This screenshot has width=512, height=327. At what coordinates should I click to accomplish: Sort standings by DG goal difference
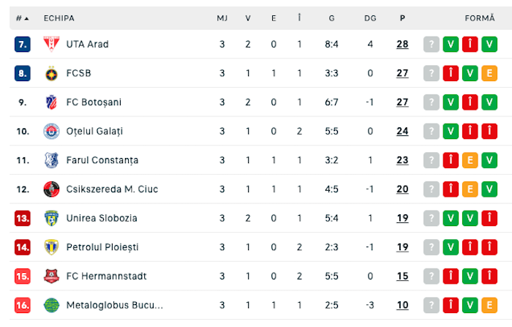coord(370,18)
